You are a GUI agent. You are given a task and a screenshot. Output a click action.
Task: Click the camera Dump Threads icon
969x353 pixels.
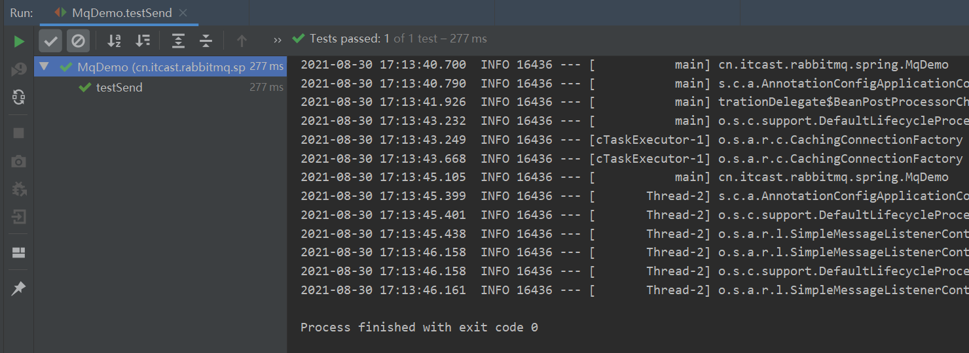(x=19, y=161)
